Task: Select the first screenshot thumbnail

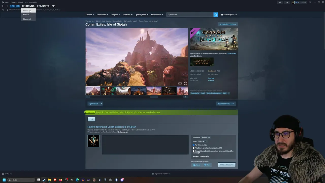Action: click(x=93, y=91)
